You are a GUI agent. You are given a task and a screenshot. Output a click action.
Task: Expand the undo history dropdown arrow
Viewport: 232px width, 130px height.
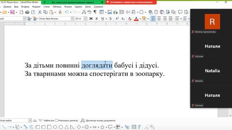(x=71, y=12)
